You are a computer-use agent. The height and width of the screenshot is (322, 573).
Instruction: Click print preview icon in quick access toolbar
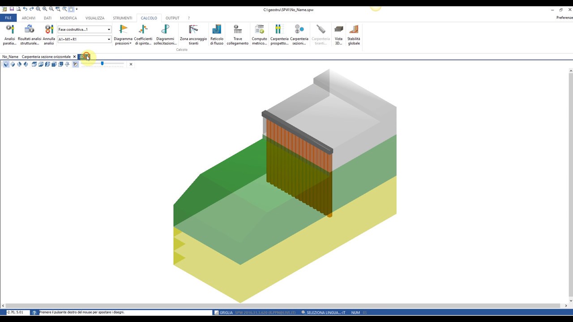tap(18, 9)
